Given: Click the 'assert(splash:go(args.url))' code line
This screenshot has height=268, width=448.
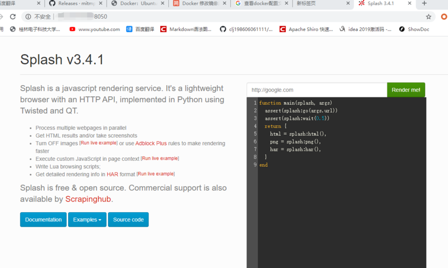Looking at the screenshot, I should point(301,110).
